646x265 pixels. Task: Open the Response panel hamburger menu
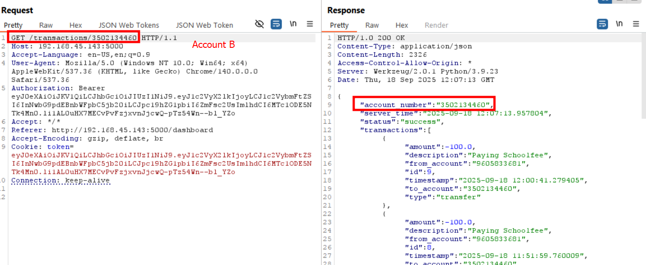coord(636,24)
